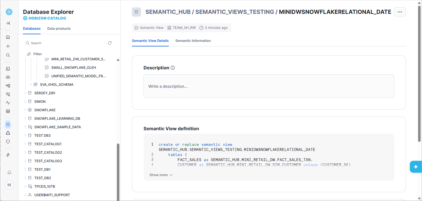Open the notifications bell
The height and width of the screenshot is (201, 422).
9,172
